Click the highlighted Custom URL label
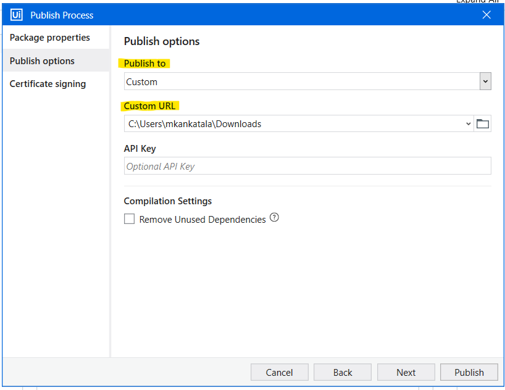This screenshot has height=390, width=505. point(149,106)
